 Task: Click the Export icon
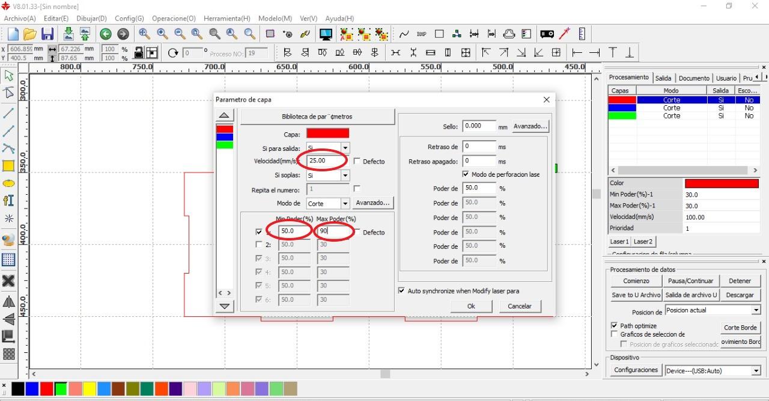(x=85, y=34)
